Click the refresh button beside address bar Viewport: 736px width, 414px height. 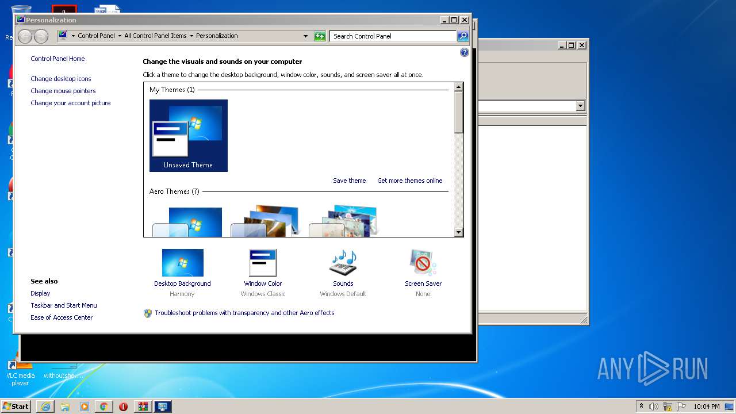click(320, 36)
